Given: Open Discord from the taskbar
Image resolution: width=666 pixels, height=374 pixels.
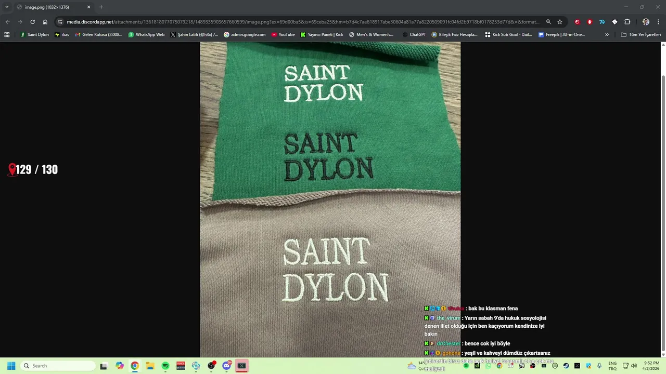Looking at the screenshot, I should (x=226, y=366).
